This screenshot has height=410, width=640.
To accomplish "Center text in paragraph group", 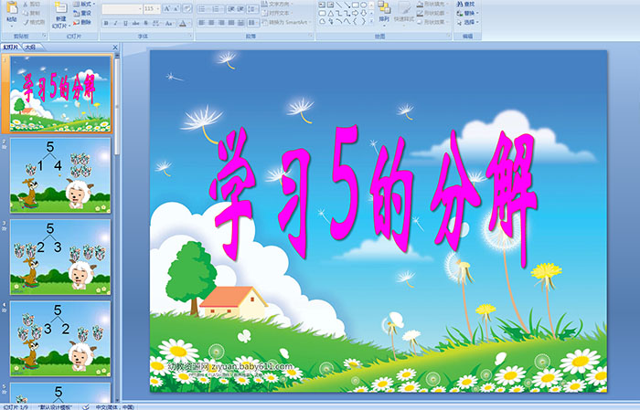I will [211, 23].
